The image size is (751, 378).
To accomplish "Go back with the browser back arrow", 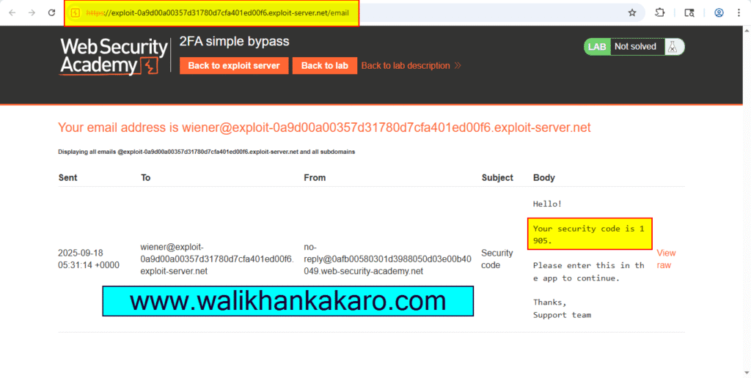I will click(12, 13).
